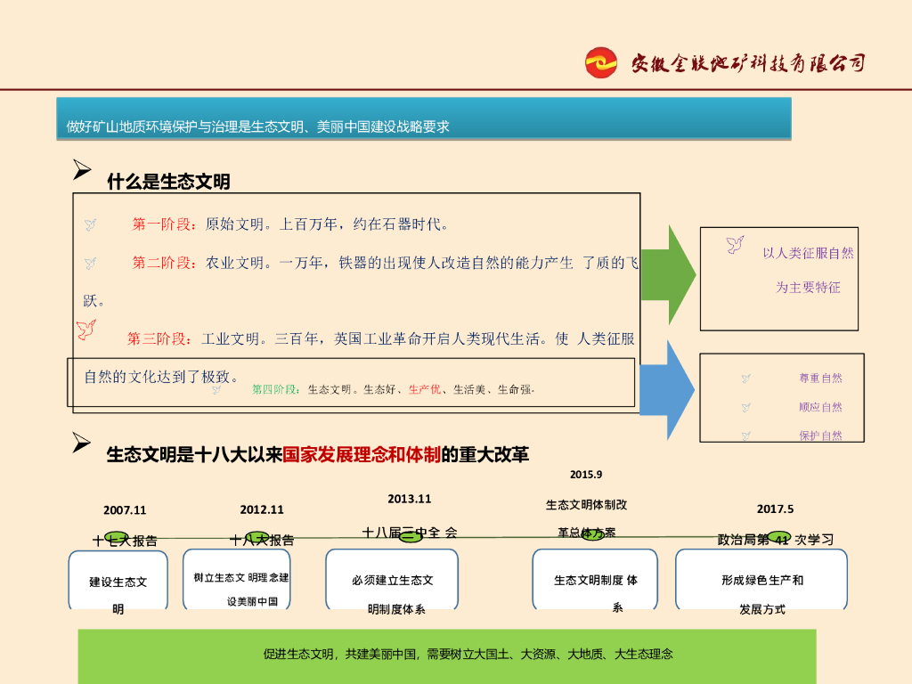Select the red dove beside 第三阶段
This screenshot has width=912, height=684.
[86, 330]
